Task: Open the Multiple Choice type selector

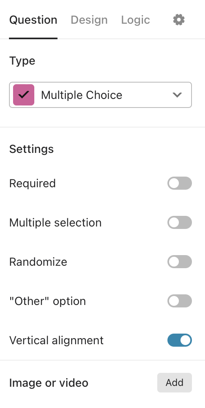Action: click(x=100, y=95)
